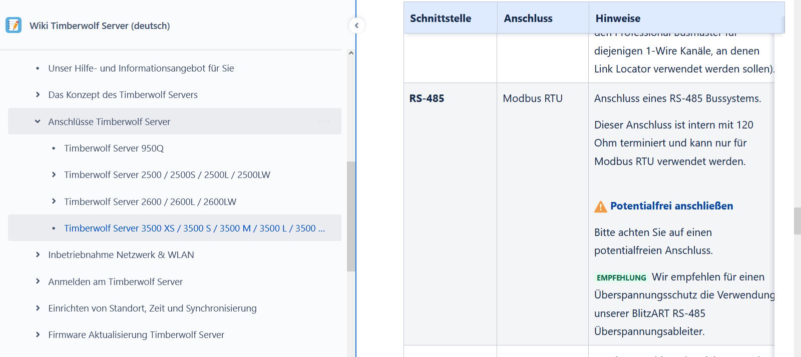The width and height of the screenshot is (801, 357).
Task: Collapse the Anschlüsse Timberwolf Server tree item
Action: 38,121
